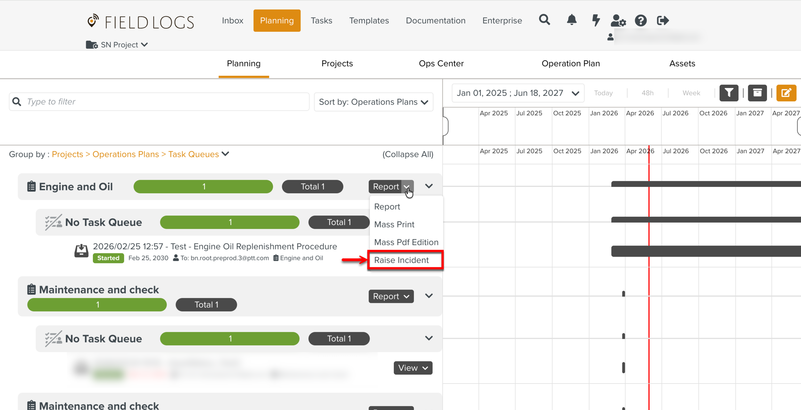Switch to the Ops Center tab
The height and width of the screenshot is (410, 801).
[441, 63]
